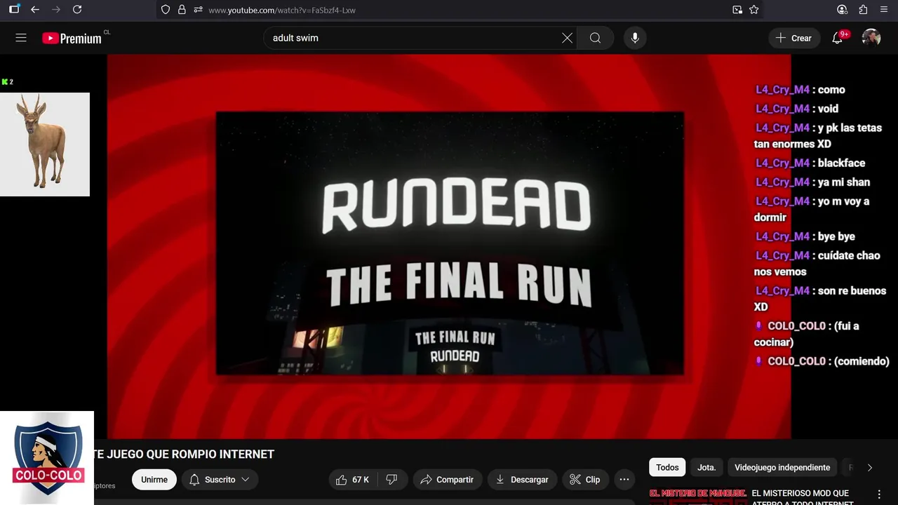Select the Todos filter chip
Screen dimensions: 898x505
(667, 467)
